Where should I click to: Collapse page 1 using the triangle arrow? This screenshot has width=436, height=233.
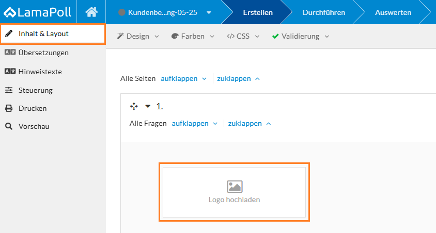(148, 106)
